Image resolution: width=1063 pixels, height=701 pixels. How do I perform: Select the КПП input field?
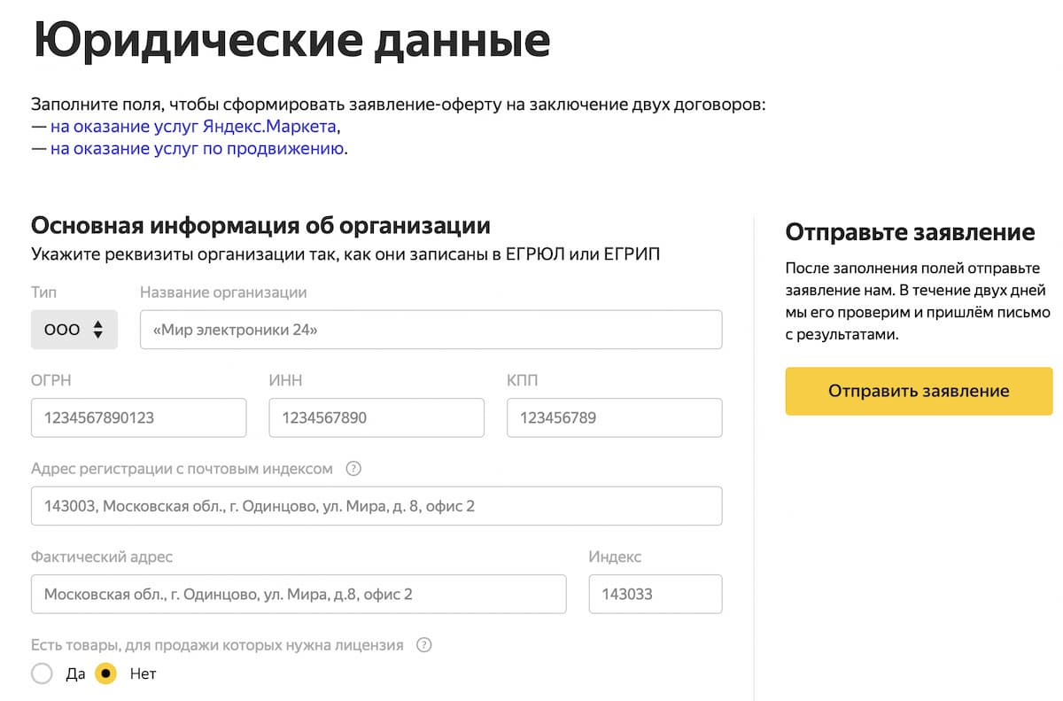click(x=614, y=417)
